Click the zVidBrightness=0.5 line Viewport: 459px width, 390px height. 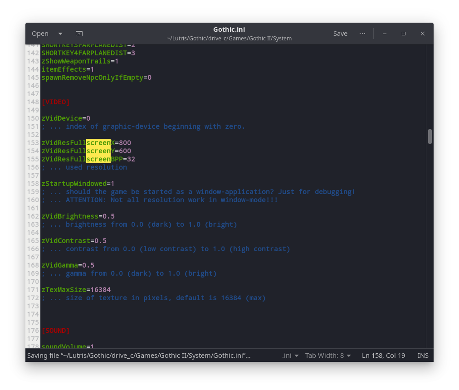click(x=78, y=216)
